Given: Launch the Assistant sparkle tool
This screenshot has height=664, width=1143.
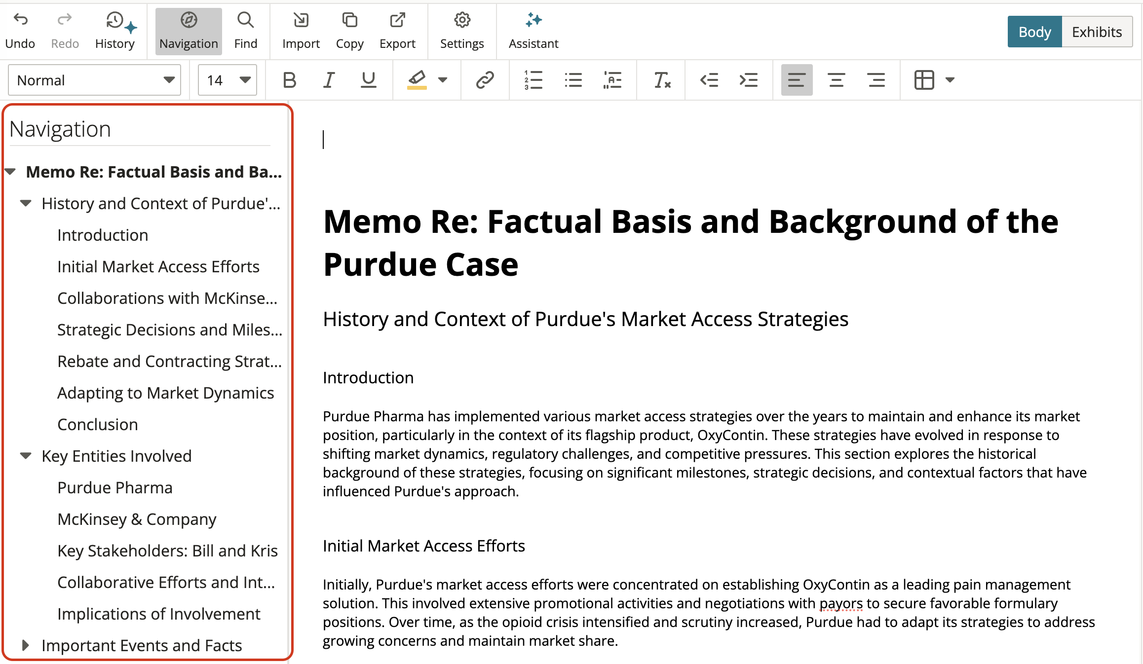Looking at the screenshot, I should tap(533, 31).
